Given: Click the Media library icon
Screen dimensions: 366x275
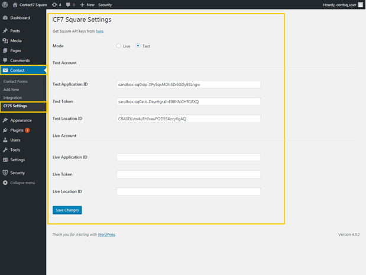Looking at the screenshot, I should click(5, 41).
